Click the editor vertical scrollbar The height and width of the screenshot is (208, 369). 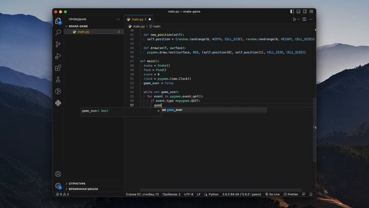coord(314,129)
